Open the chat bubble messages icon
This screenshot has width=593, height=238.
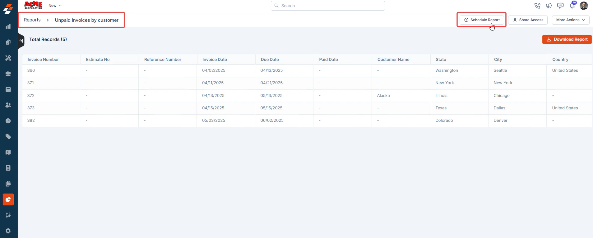coord(560,6)
